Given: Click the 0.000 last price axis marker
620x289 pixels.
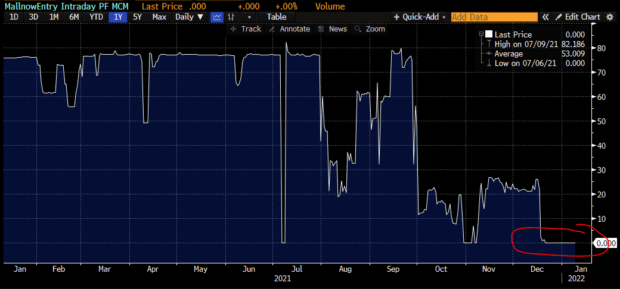Looking at the screenshot, I should click(605, 243).
